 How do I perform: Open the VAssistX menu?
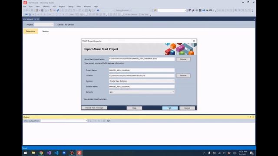coord(46,6)
